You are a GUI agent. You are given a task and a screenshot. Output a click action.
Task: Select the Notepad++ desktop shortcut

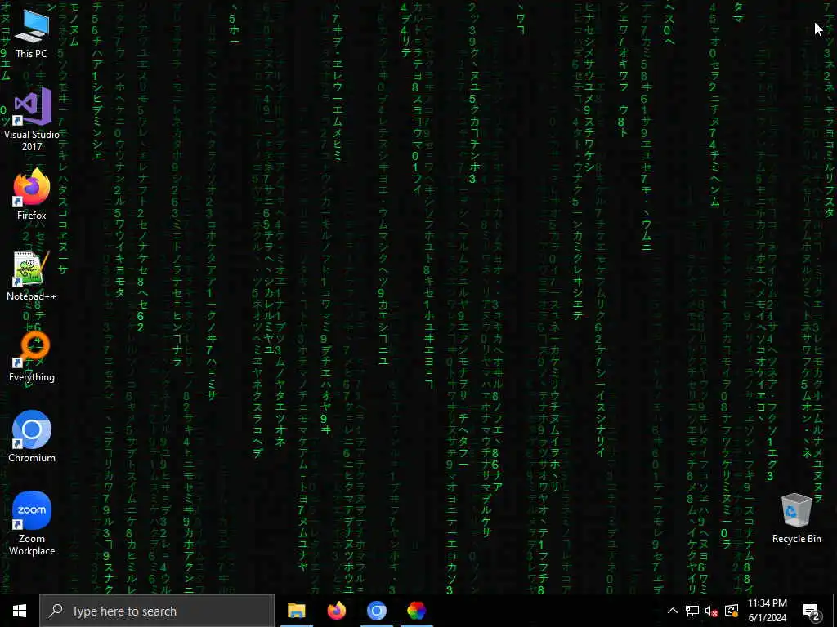[32, 276]
